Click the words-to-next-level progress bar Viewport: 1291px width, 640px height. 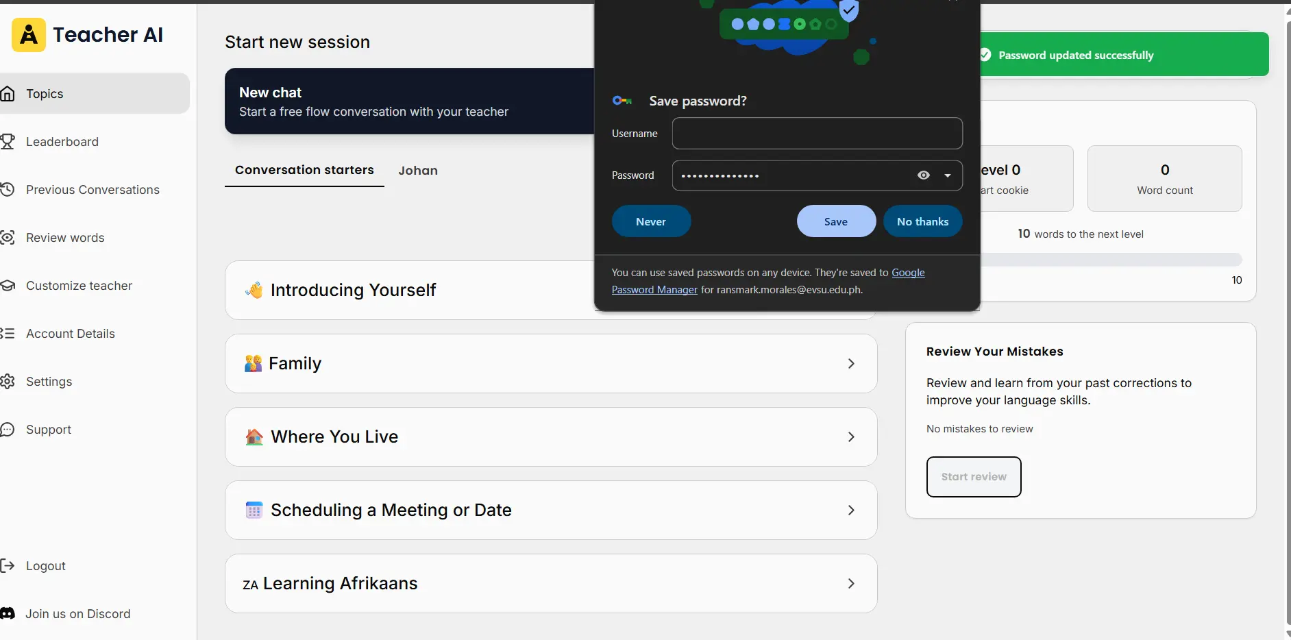[1111, 260]
